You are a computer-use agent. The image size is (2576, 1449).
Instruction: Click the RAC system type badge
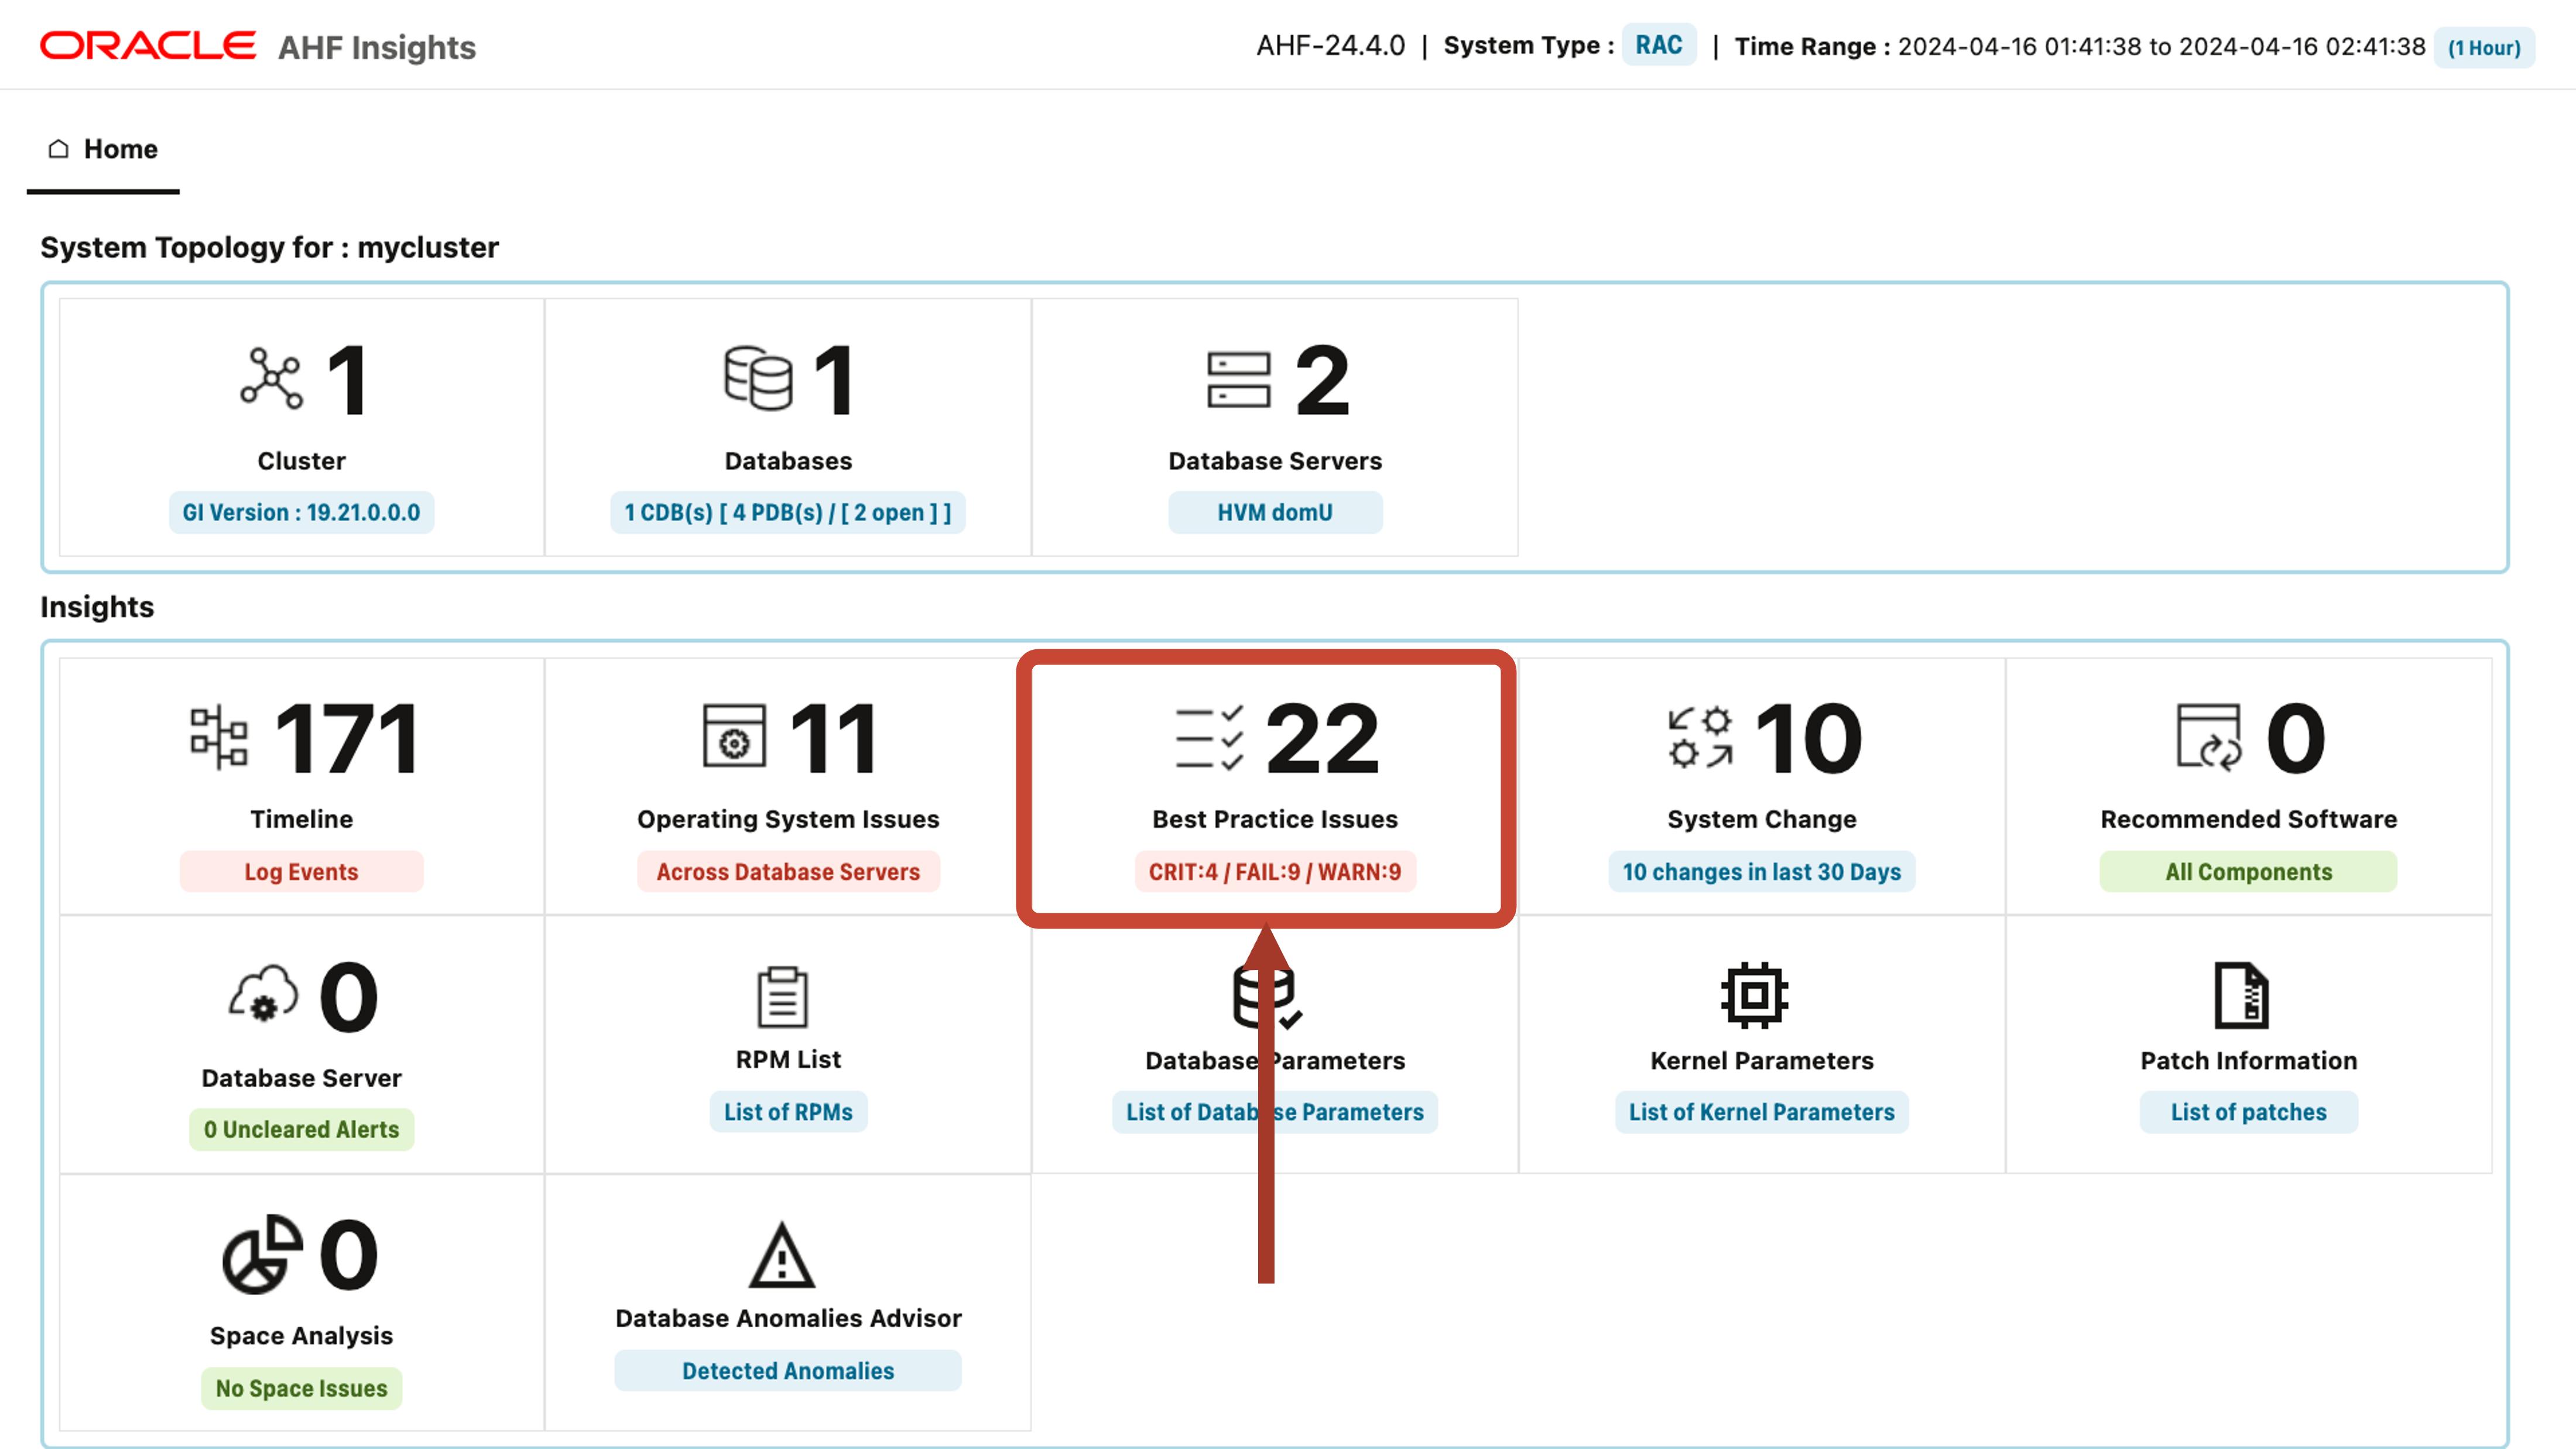click(x=1658, y=45)
